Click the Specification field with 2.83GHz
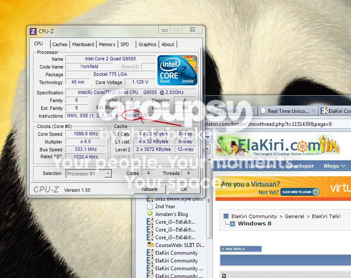351x278 pixels. click(x=131, y=92)
